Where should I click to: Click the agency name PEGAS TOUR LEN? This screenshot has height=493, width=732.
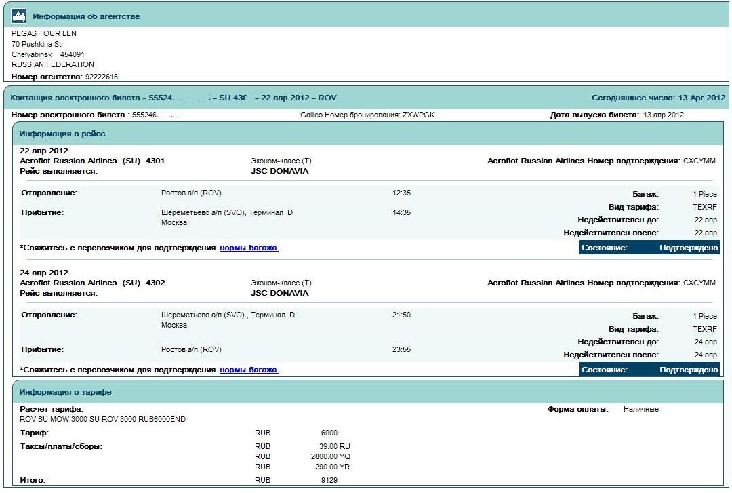coord(44,33)
